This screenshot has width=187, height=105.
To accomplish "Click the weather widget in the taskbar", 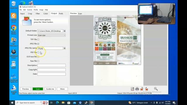I will pyautogui.click(x=138, y=103).
